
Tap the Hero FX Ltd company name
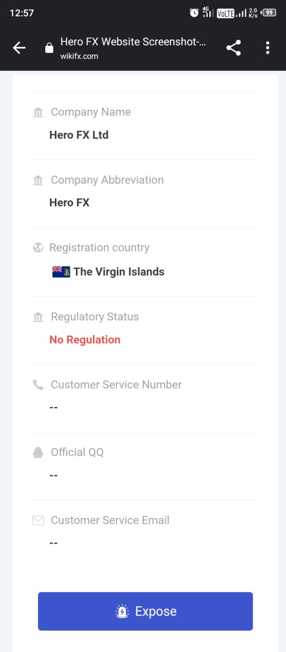79,135
